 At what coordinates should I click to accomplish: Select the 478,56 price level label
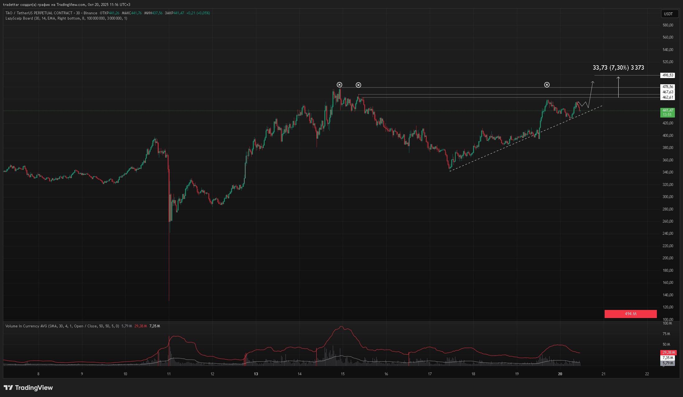(667, 87)
